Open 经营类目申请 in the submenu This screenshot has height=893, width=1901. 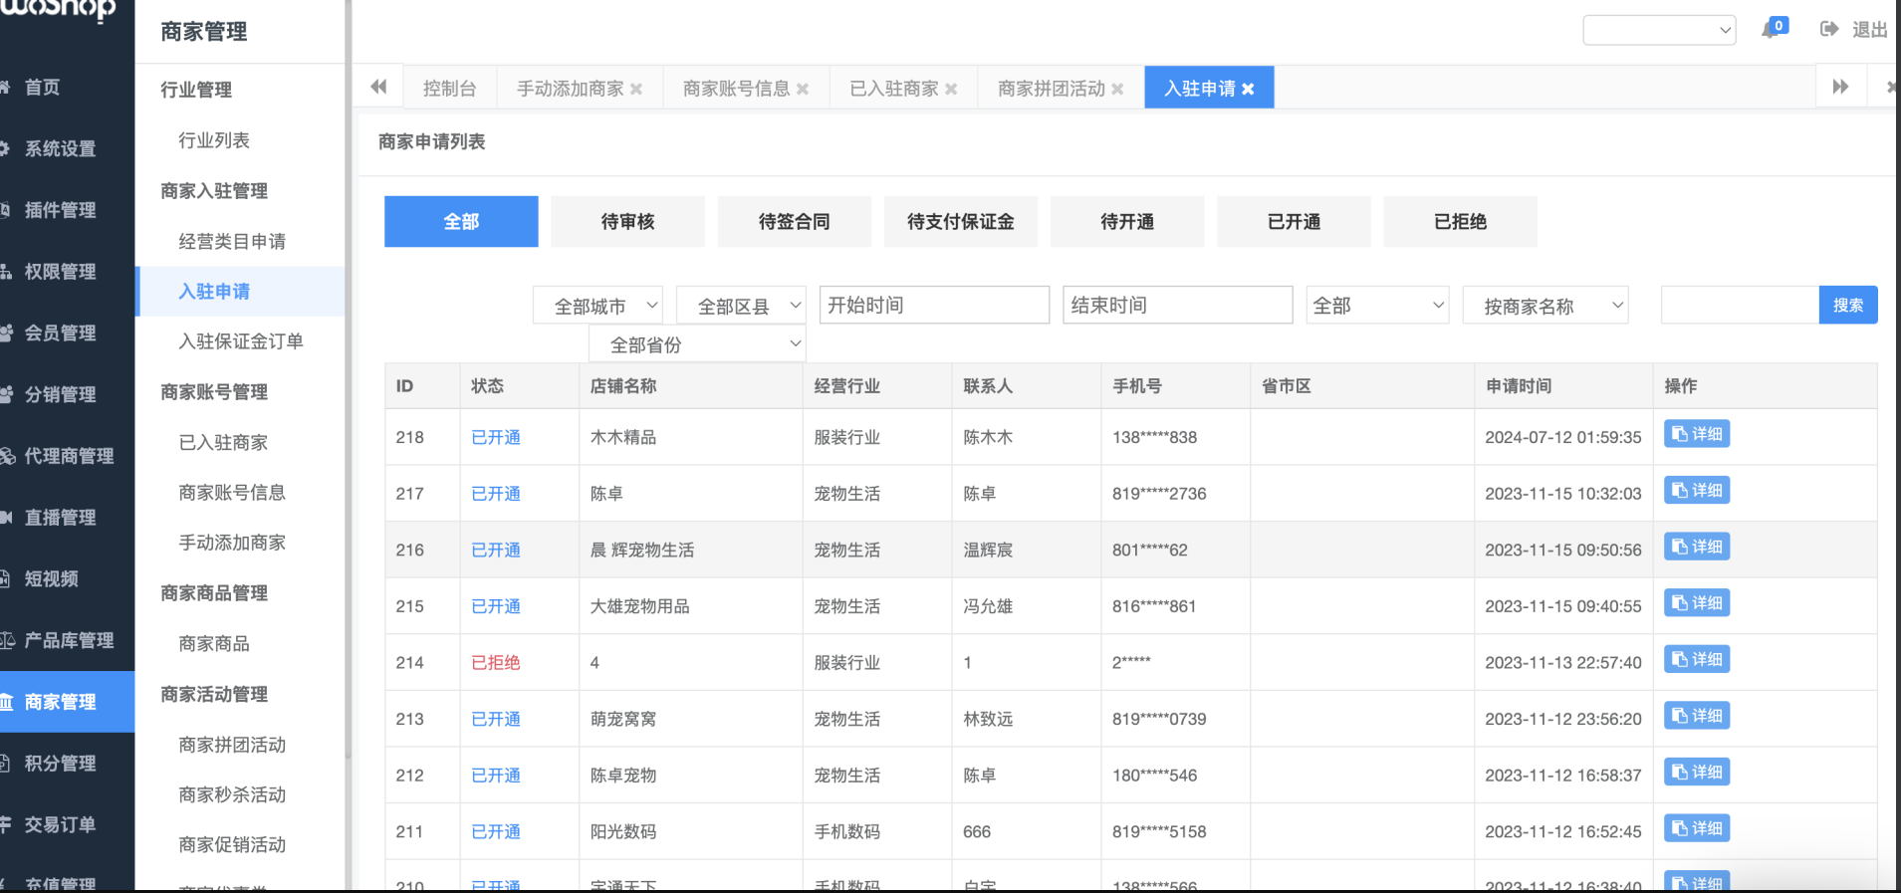pyautogui.click(x=232, y=241)
